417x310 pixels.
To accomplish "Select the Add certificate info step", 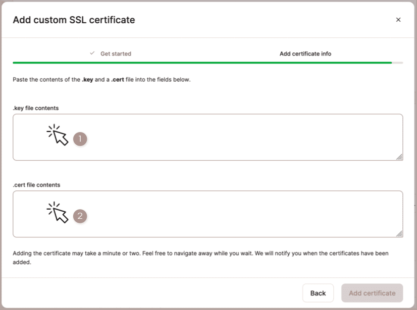I will 305,53.
